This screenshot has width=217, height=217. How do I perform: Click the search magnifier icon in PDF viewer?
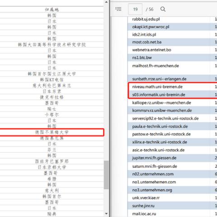[163, 9]
